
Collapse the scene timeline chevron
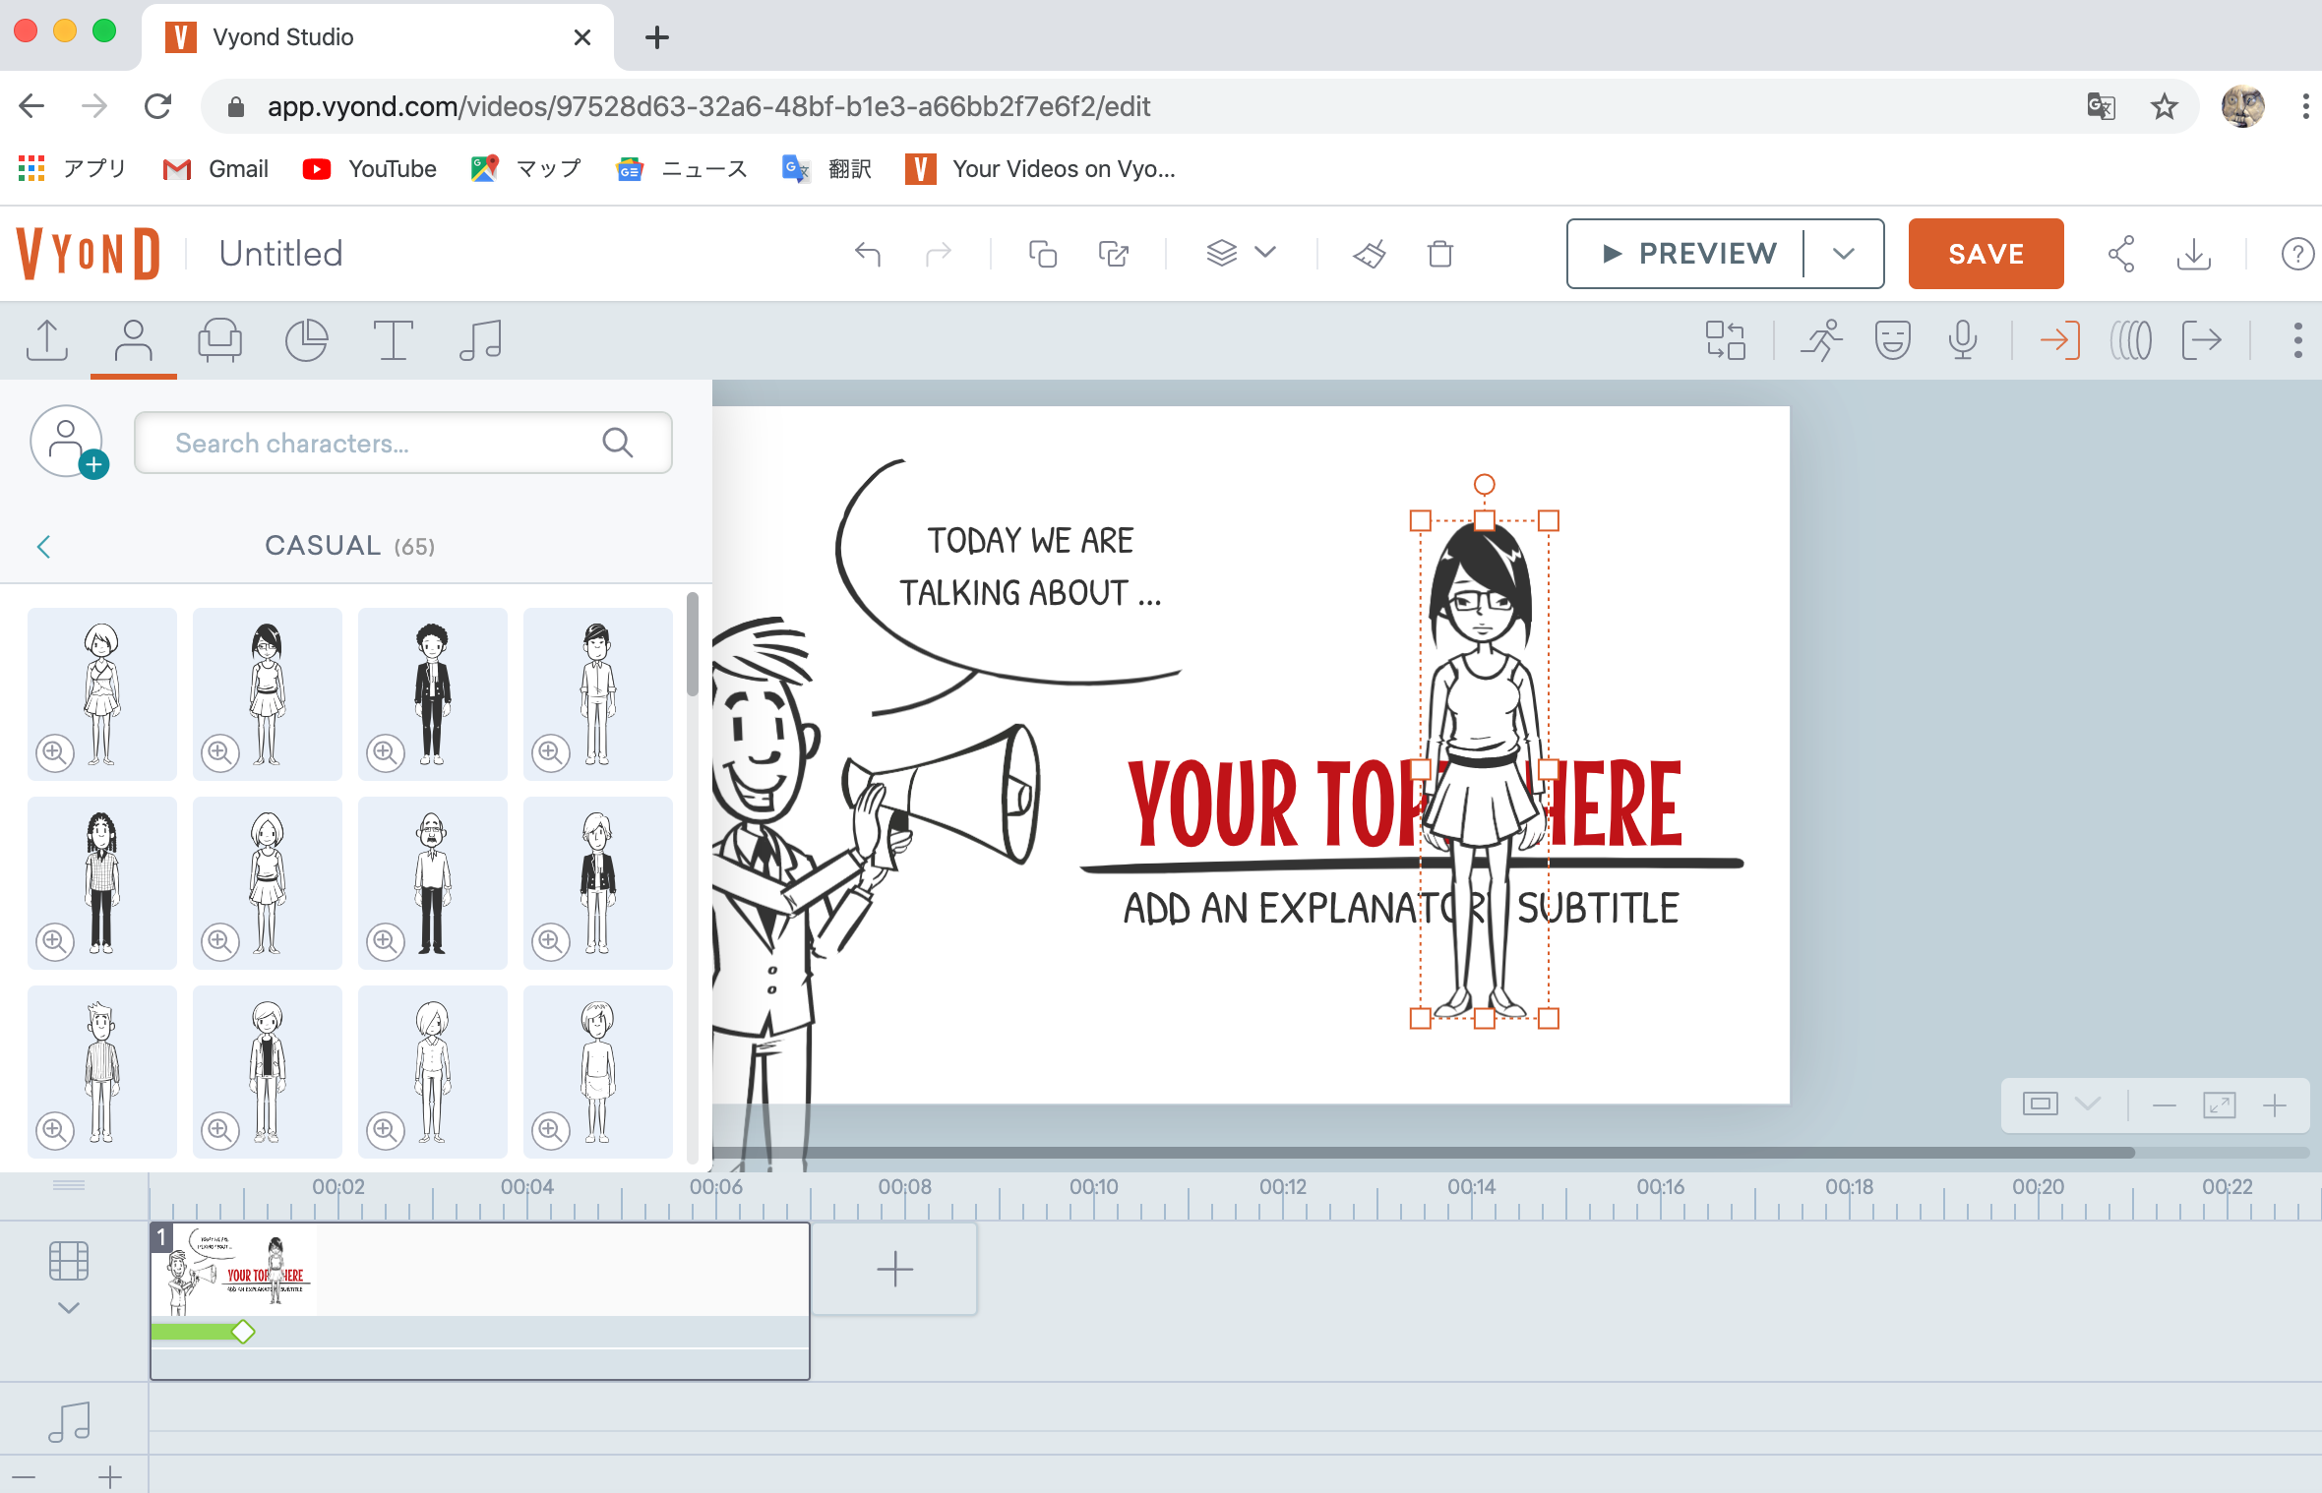coord(68,1307)
